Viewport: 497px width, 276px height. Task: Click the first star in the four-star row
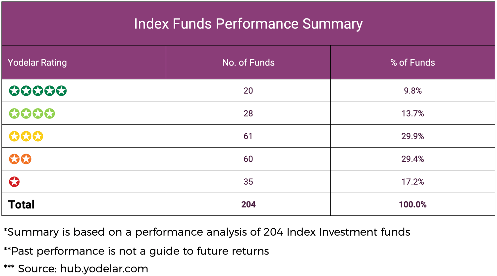coord(14,114)
